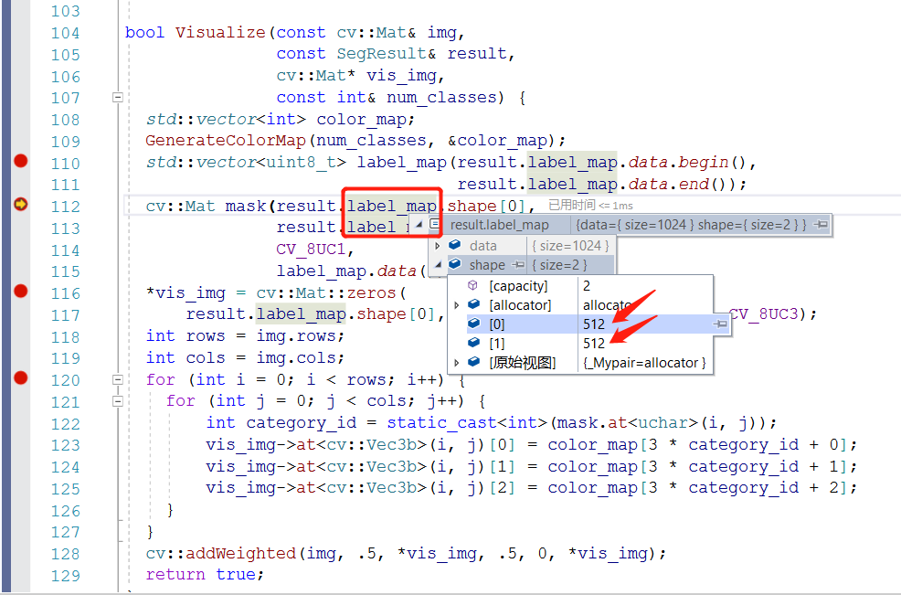Collapse the outer for loop at line 120
This screenshot has height=595, width=901.
coord(118,379)
